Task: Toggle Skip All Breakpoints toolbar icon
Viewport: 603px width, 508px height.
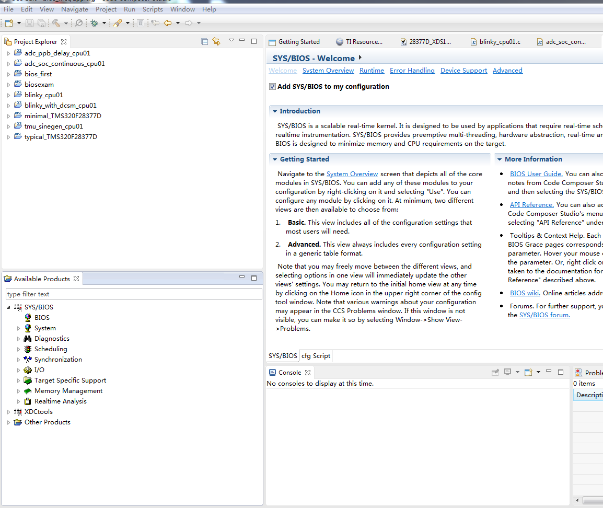Action: tap(79, 23)
